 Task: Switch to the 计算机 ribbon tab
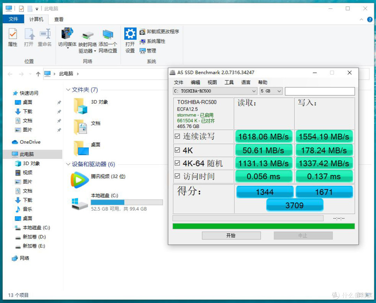click(x=36, y=19)
